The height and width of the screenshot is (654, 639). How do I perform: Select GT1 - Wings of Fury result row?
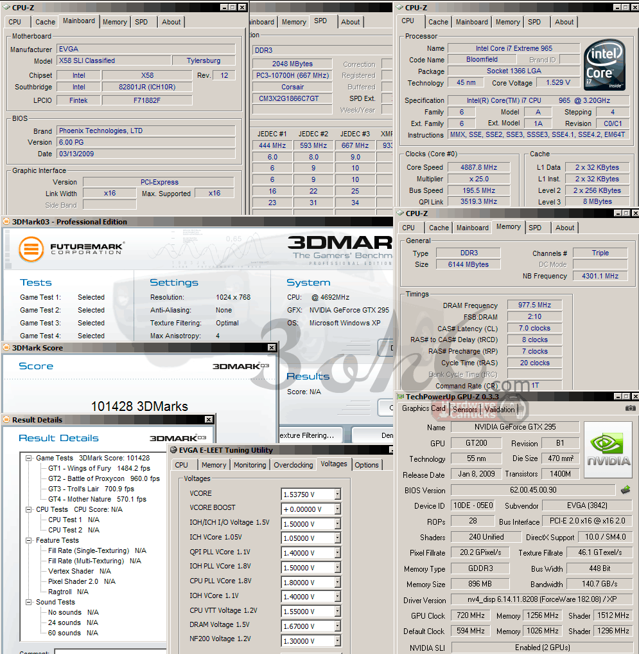99,468
